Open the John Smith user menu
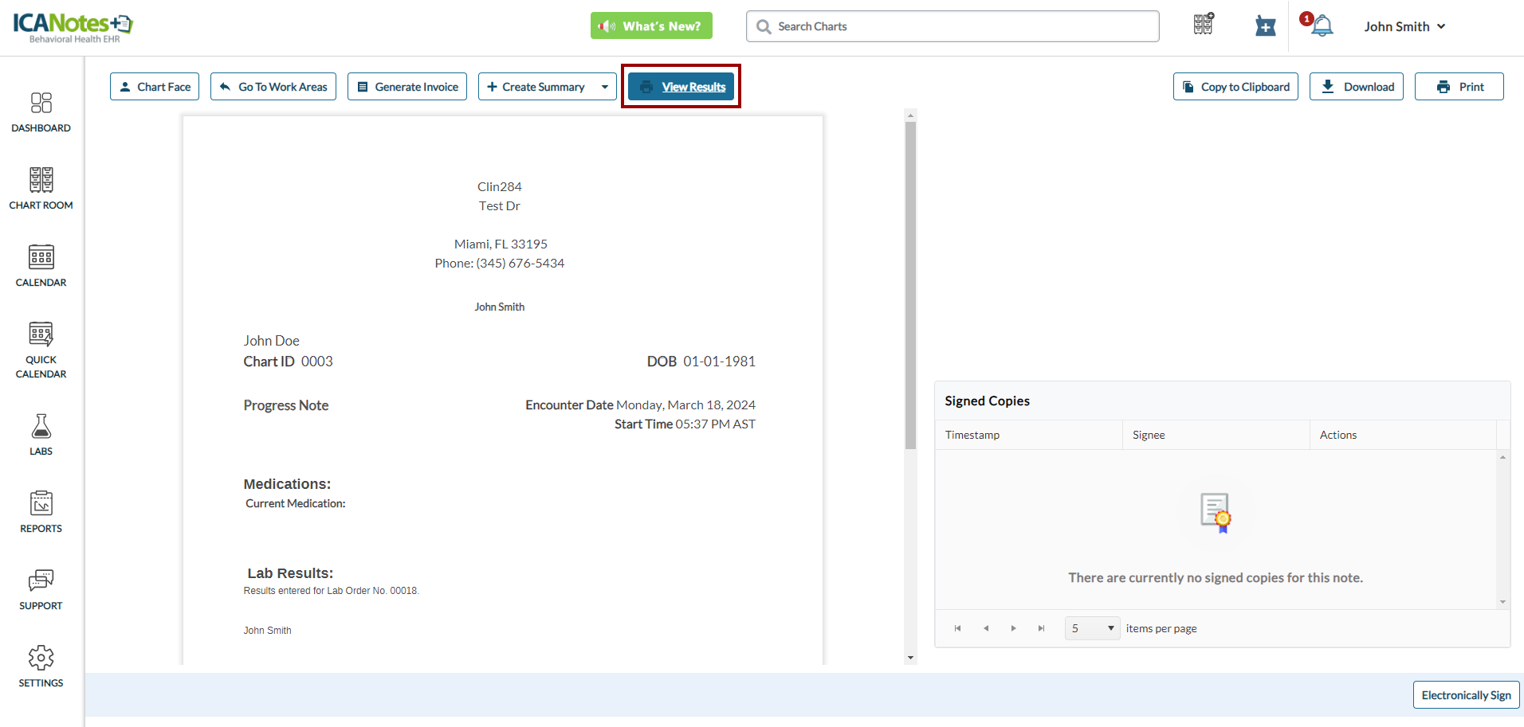The image size is (1524, 727). point(1404,26)
